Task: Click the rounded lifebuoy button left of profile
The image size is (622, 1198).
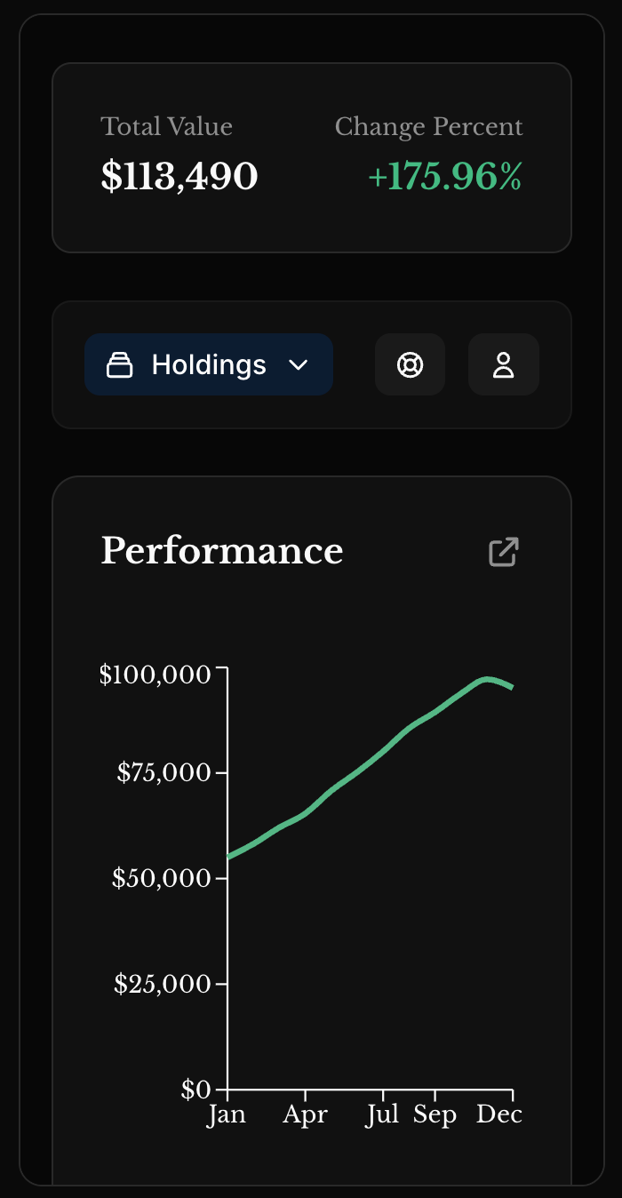Action: pyautogui.click(x=410, y=364)
